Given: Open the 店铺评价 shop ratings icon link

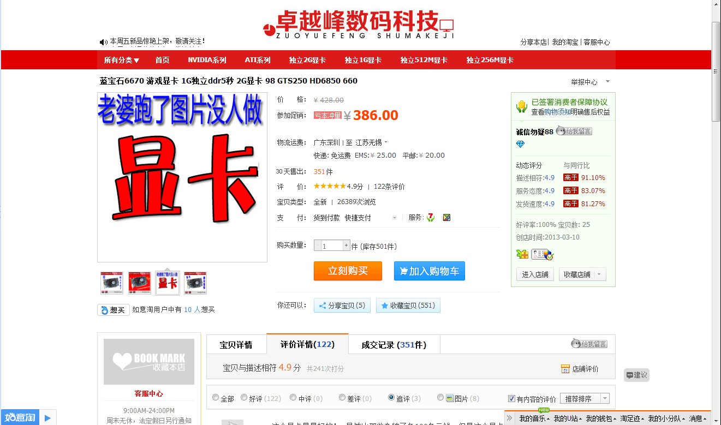Looking at the screenshot, I should point(580,369).
